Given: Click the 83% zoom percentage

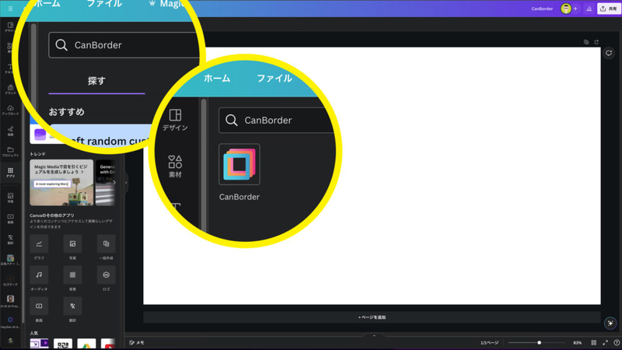Looking at the screenshot, I should pyautogui.click(x=577, y=342).
